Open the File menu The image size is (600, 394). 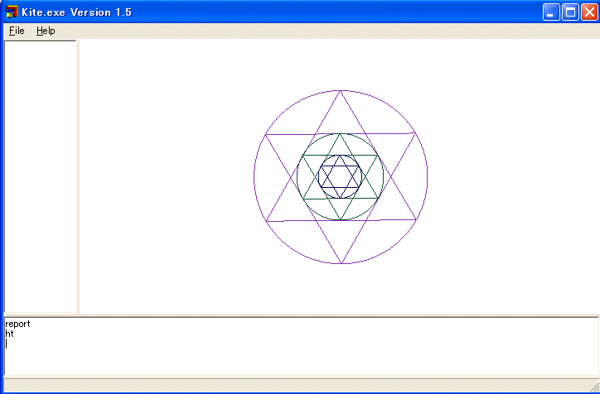click(x=17, y=31)
